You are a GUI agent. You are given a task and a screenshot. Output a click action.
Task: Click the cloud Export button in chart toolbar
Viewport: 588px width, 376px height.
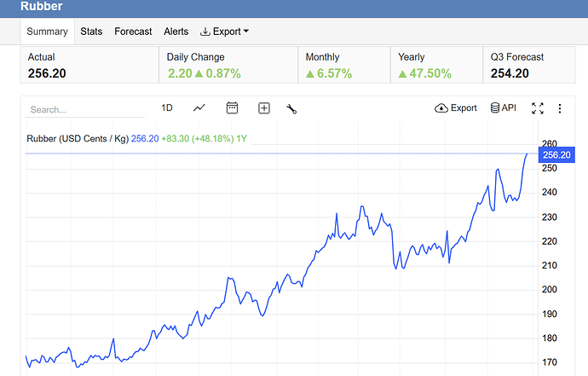pyautogui.click(x=456, y=108)
